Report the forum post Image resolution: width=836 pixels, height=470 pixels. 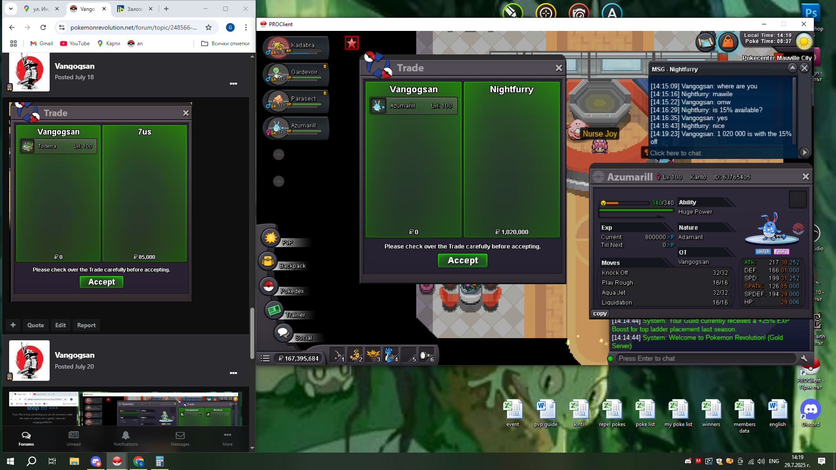pyautogui.click(x=86, y=325)
